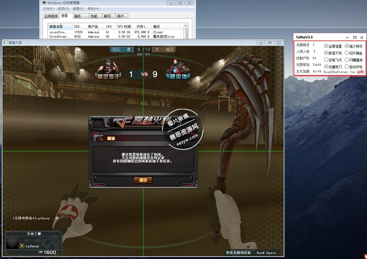Viewport: 367px width, 259px height.
Task: Open the 查看(V) menu dropdown
Action: pos(78,9)
